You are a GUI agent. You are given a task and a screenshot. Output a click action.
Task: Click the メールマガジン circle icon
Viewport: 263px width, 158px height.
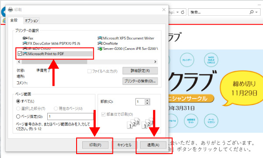(x=211, y=121)
